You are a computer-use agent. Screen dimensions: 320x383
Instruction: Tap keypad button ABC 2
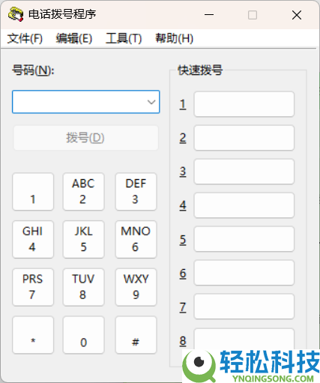[x=83, y=192]
